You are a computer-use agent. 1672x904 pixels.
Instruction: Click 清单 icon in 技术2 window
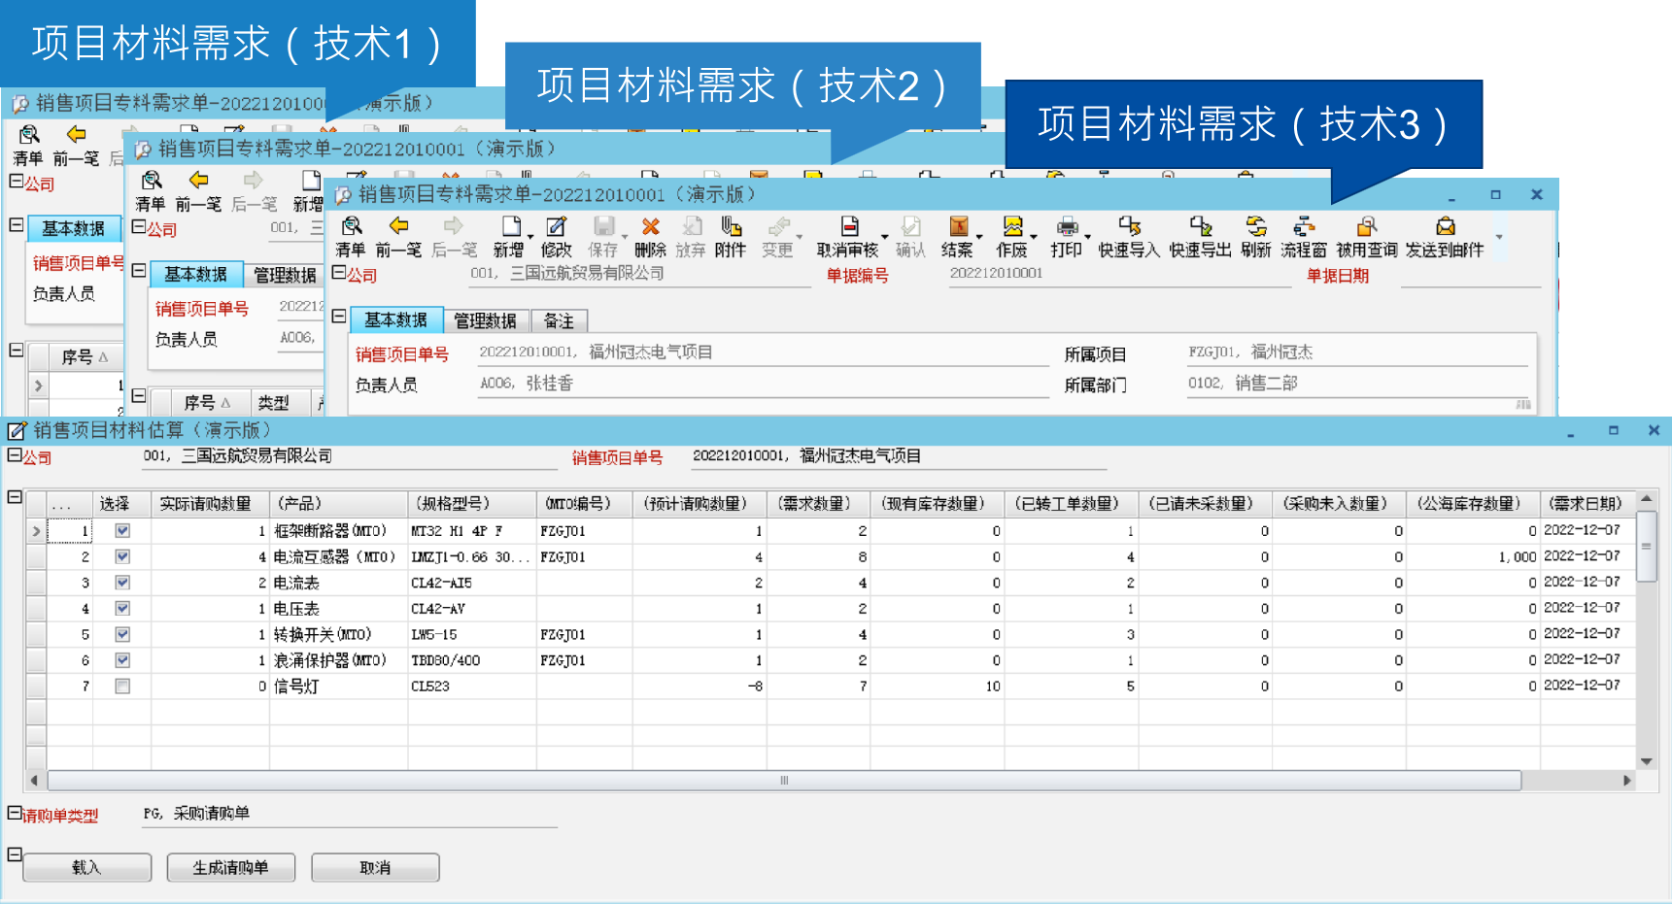[x=151, y=181]
